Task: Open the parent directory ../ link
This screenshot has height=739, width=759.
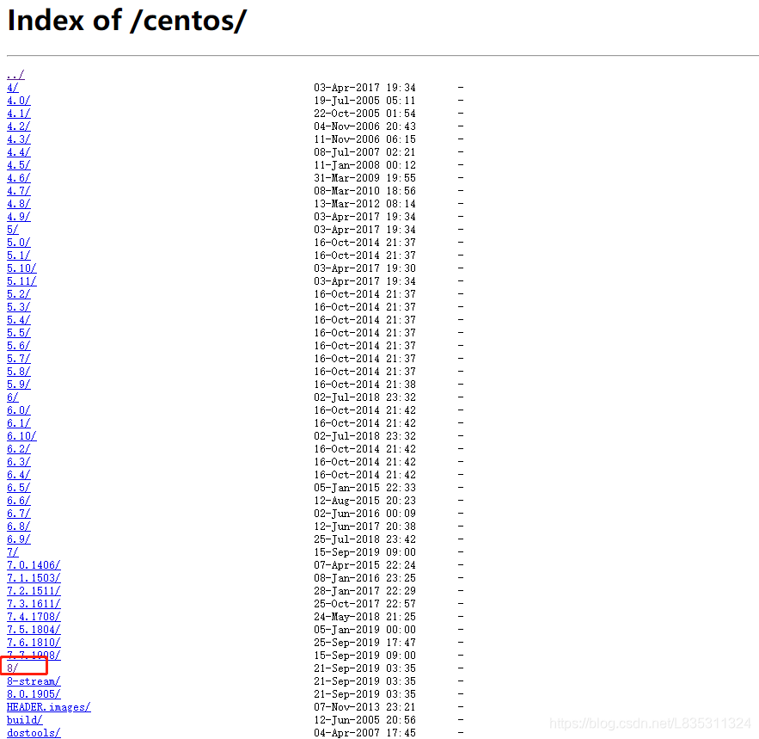Action: coord(15,75)
